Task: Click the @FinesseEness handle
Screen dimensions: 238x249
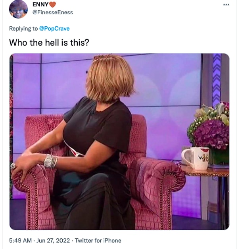Action: pos(53,12)
